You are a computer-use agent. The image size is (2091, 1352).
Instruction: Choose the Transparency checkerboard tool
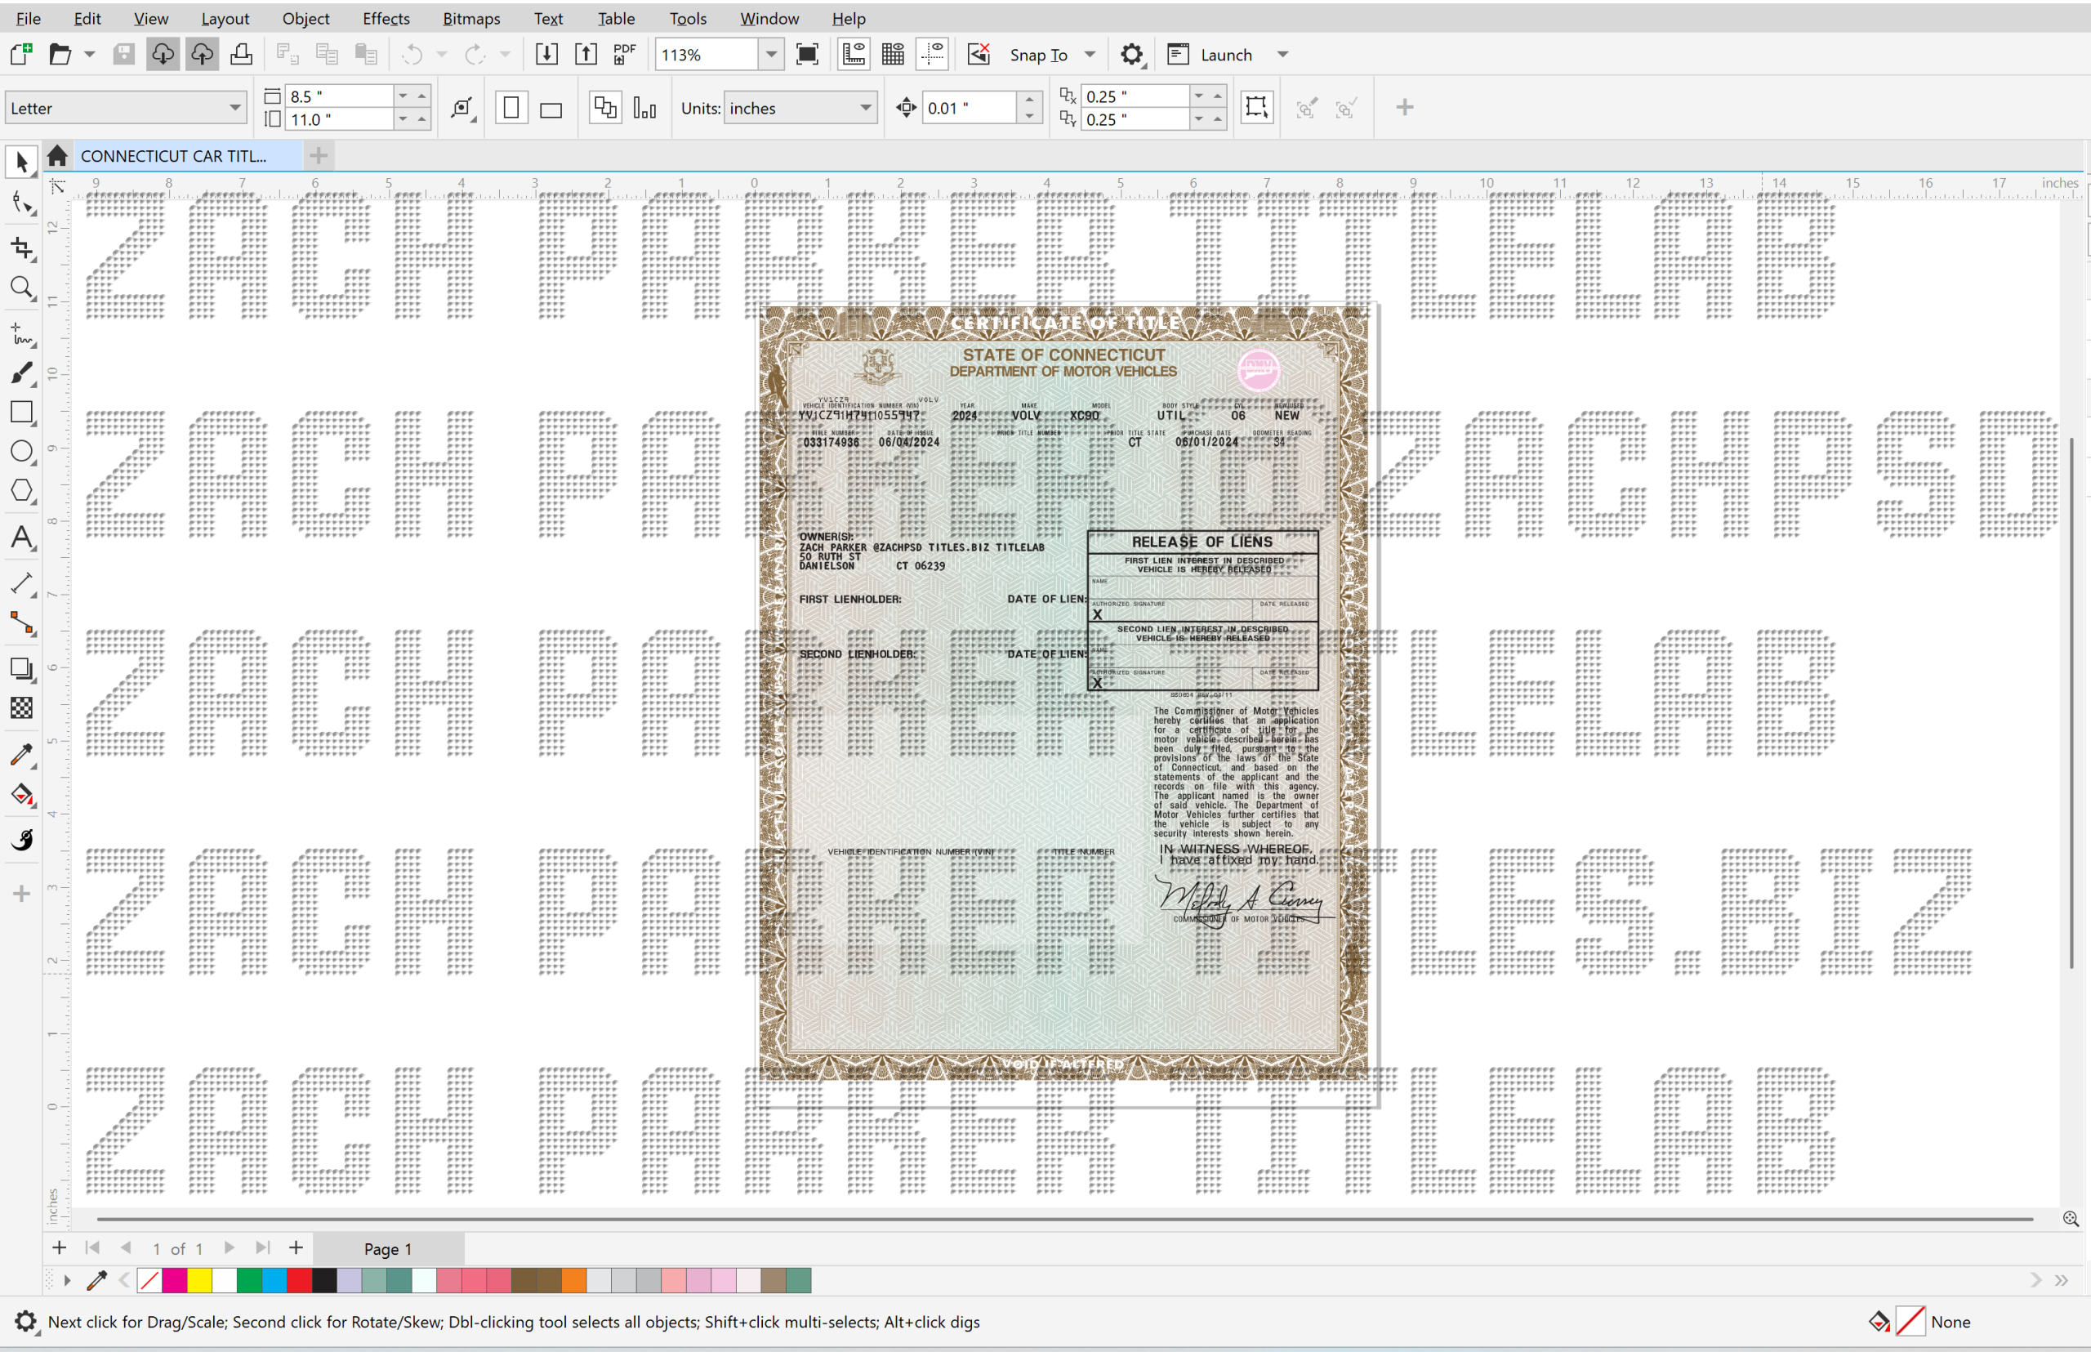[21, 707]
